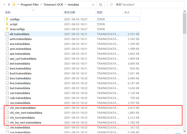Click the scrollbar up arrow
The width and height of the screenshot is (187, 134).
[x=185, y=11]
